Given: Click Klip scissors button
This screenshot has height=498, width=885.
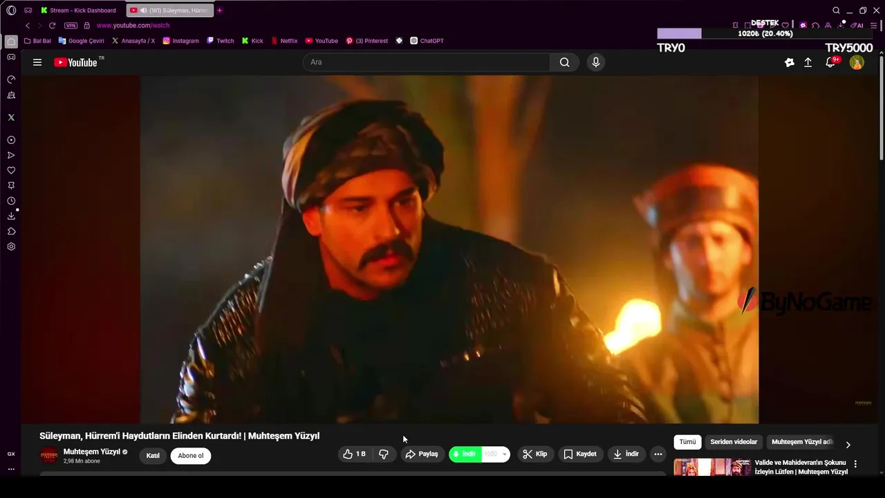Looking at the screenshot, I should click(x=535, y=454).
